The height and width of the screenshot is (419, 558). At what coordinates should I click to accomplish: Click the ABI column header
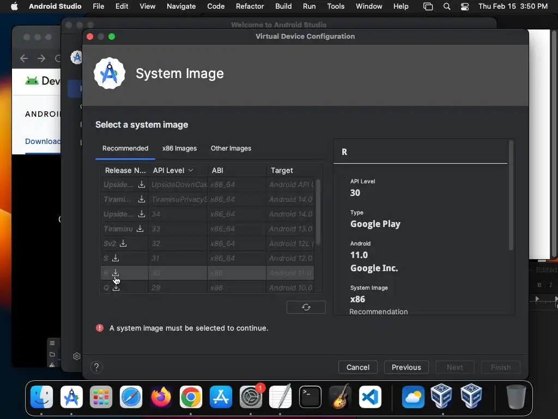tap(237, 170)
